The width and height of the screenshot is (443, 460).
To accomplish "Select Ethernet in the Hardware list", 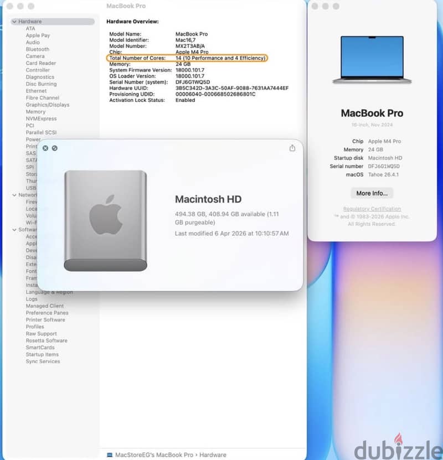I will point(36,91).
